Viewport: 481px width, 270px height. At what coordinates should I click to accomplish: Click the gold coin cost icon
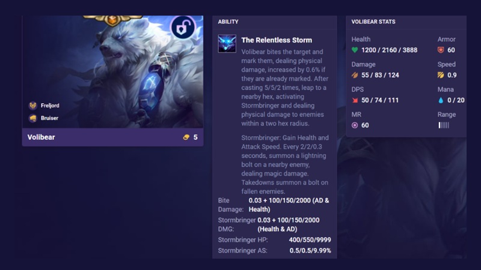point(186,137)
